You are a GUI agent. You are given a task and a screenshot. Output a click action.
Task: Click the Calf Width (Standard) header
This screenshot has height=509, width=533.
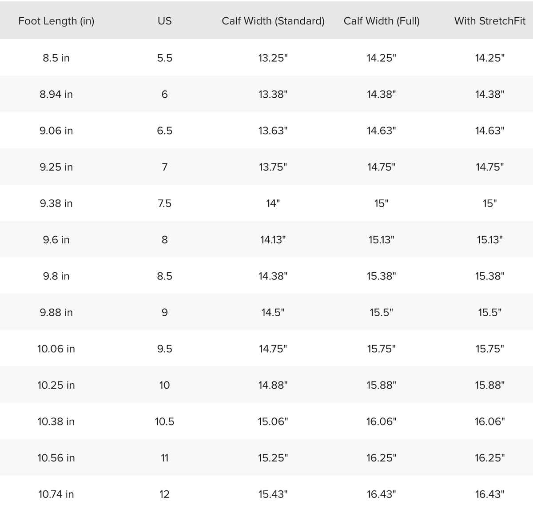[x=273, y=21]
